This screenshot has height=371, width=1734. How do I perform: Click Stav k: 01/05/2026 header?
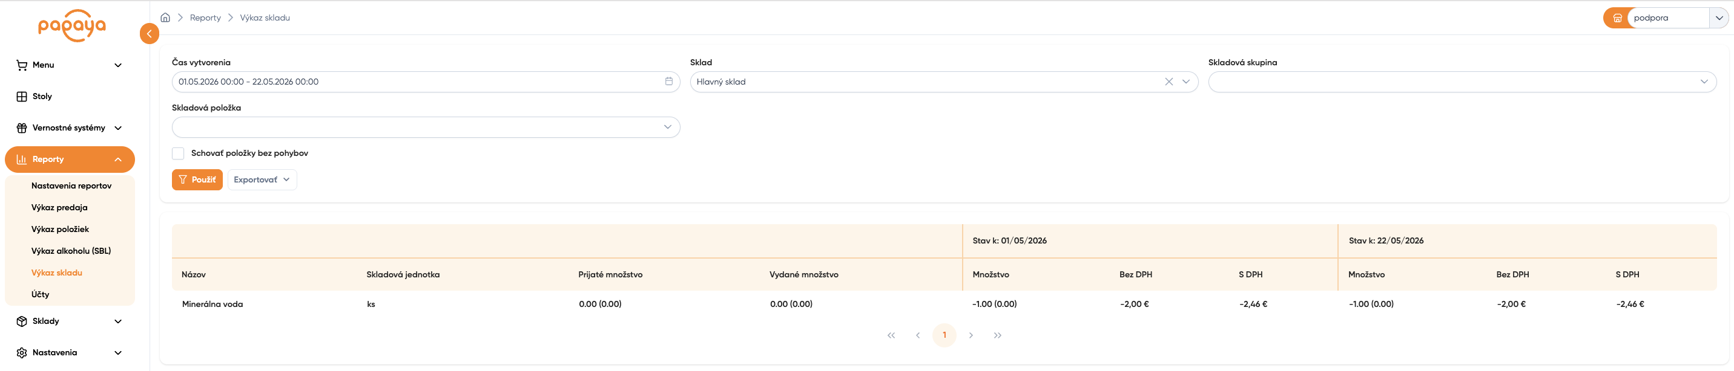tap(1009, 240)
